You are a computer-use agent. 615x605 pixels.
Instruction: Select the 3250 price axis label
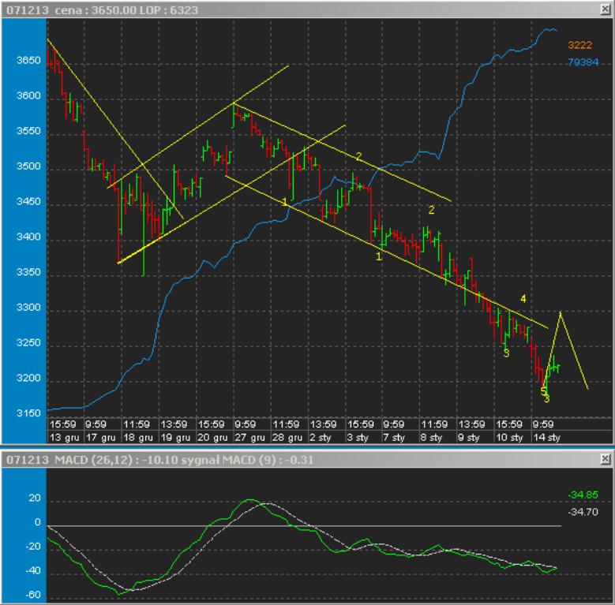[x=28, y=342]
